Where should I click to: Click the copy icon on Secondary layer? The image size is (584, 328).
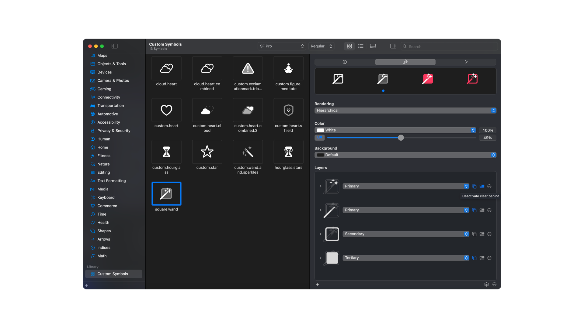(x=474, y=234)
